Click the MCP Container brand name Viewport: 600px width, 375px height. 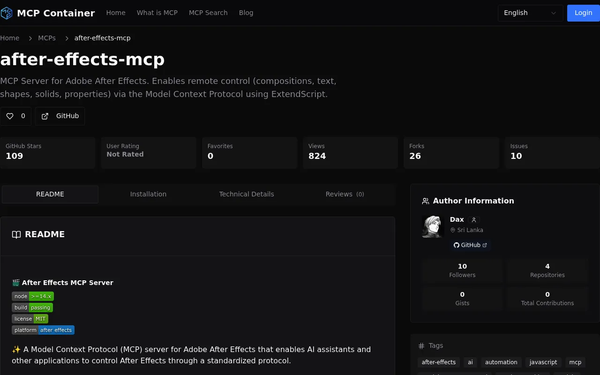pos(56,13)
